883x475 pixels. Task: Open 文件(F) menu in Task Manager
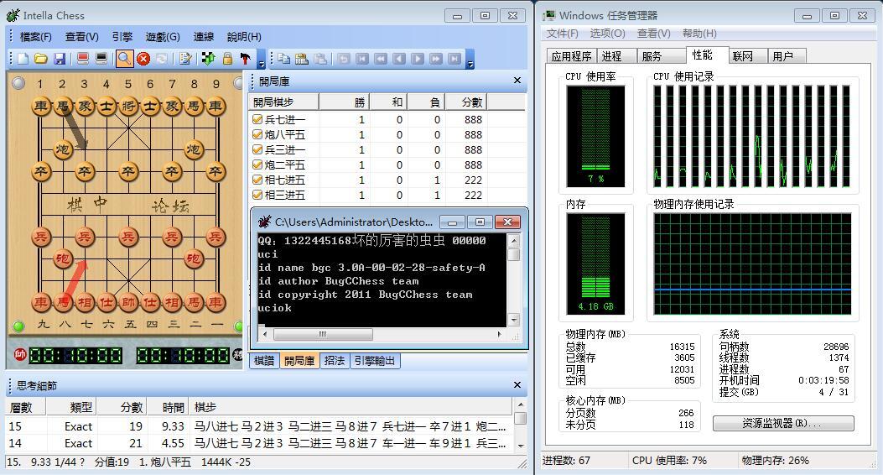coord(562,34)
